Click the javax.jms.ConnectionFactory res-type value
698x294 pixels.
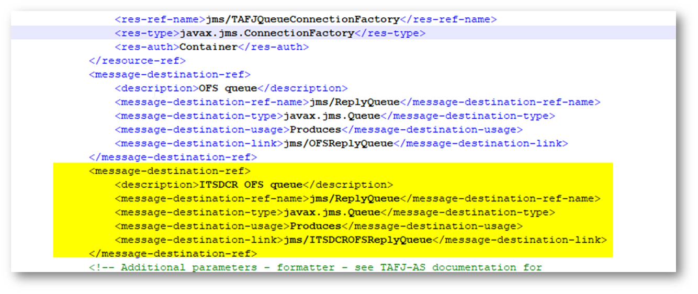267,33
